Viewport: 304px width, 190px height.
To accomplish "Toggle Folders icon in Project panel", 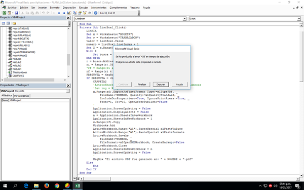I will click(x=14, y=23).
